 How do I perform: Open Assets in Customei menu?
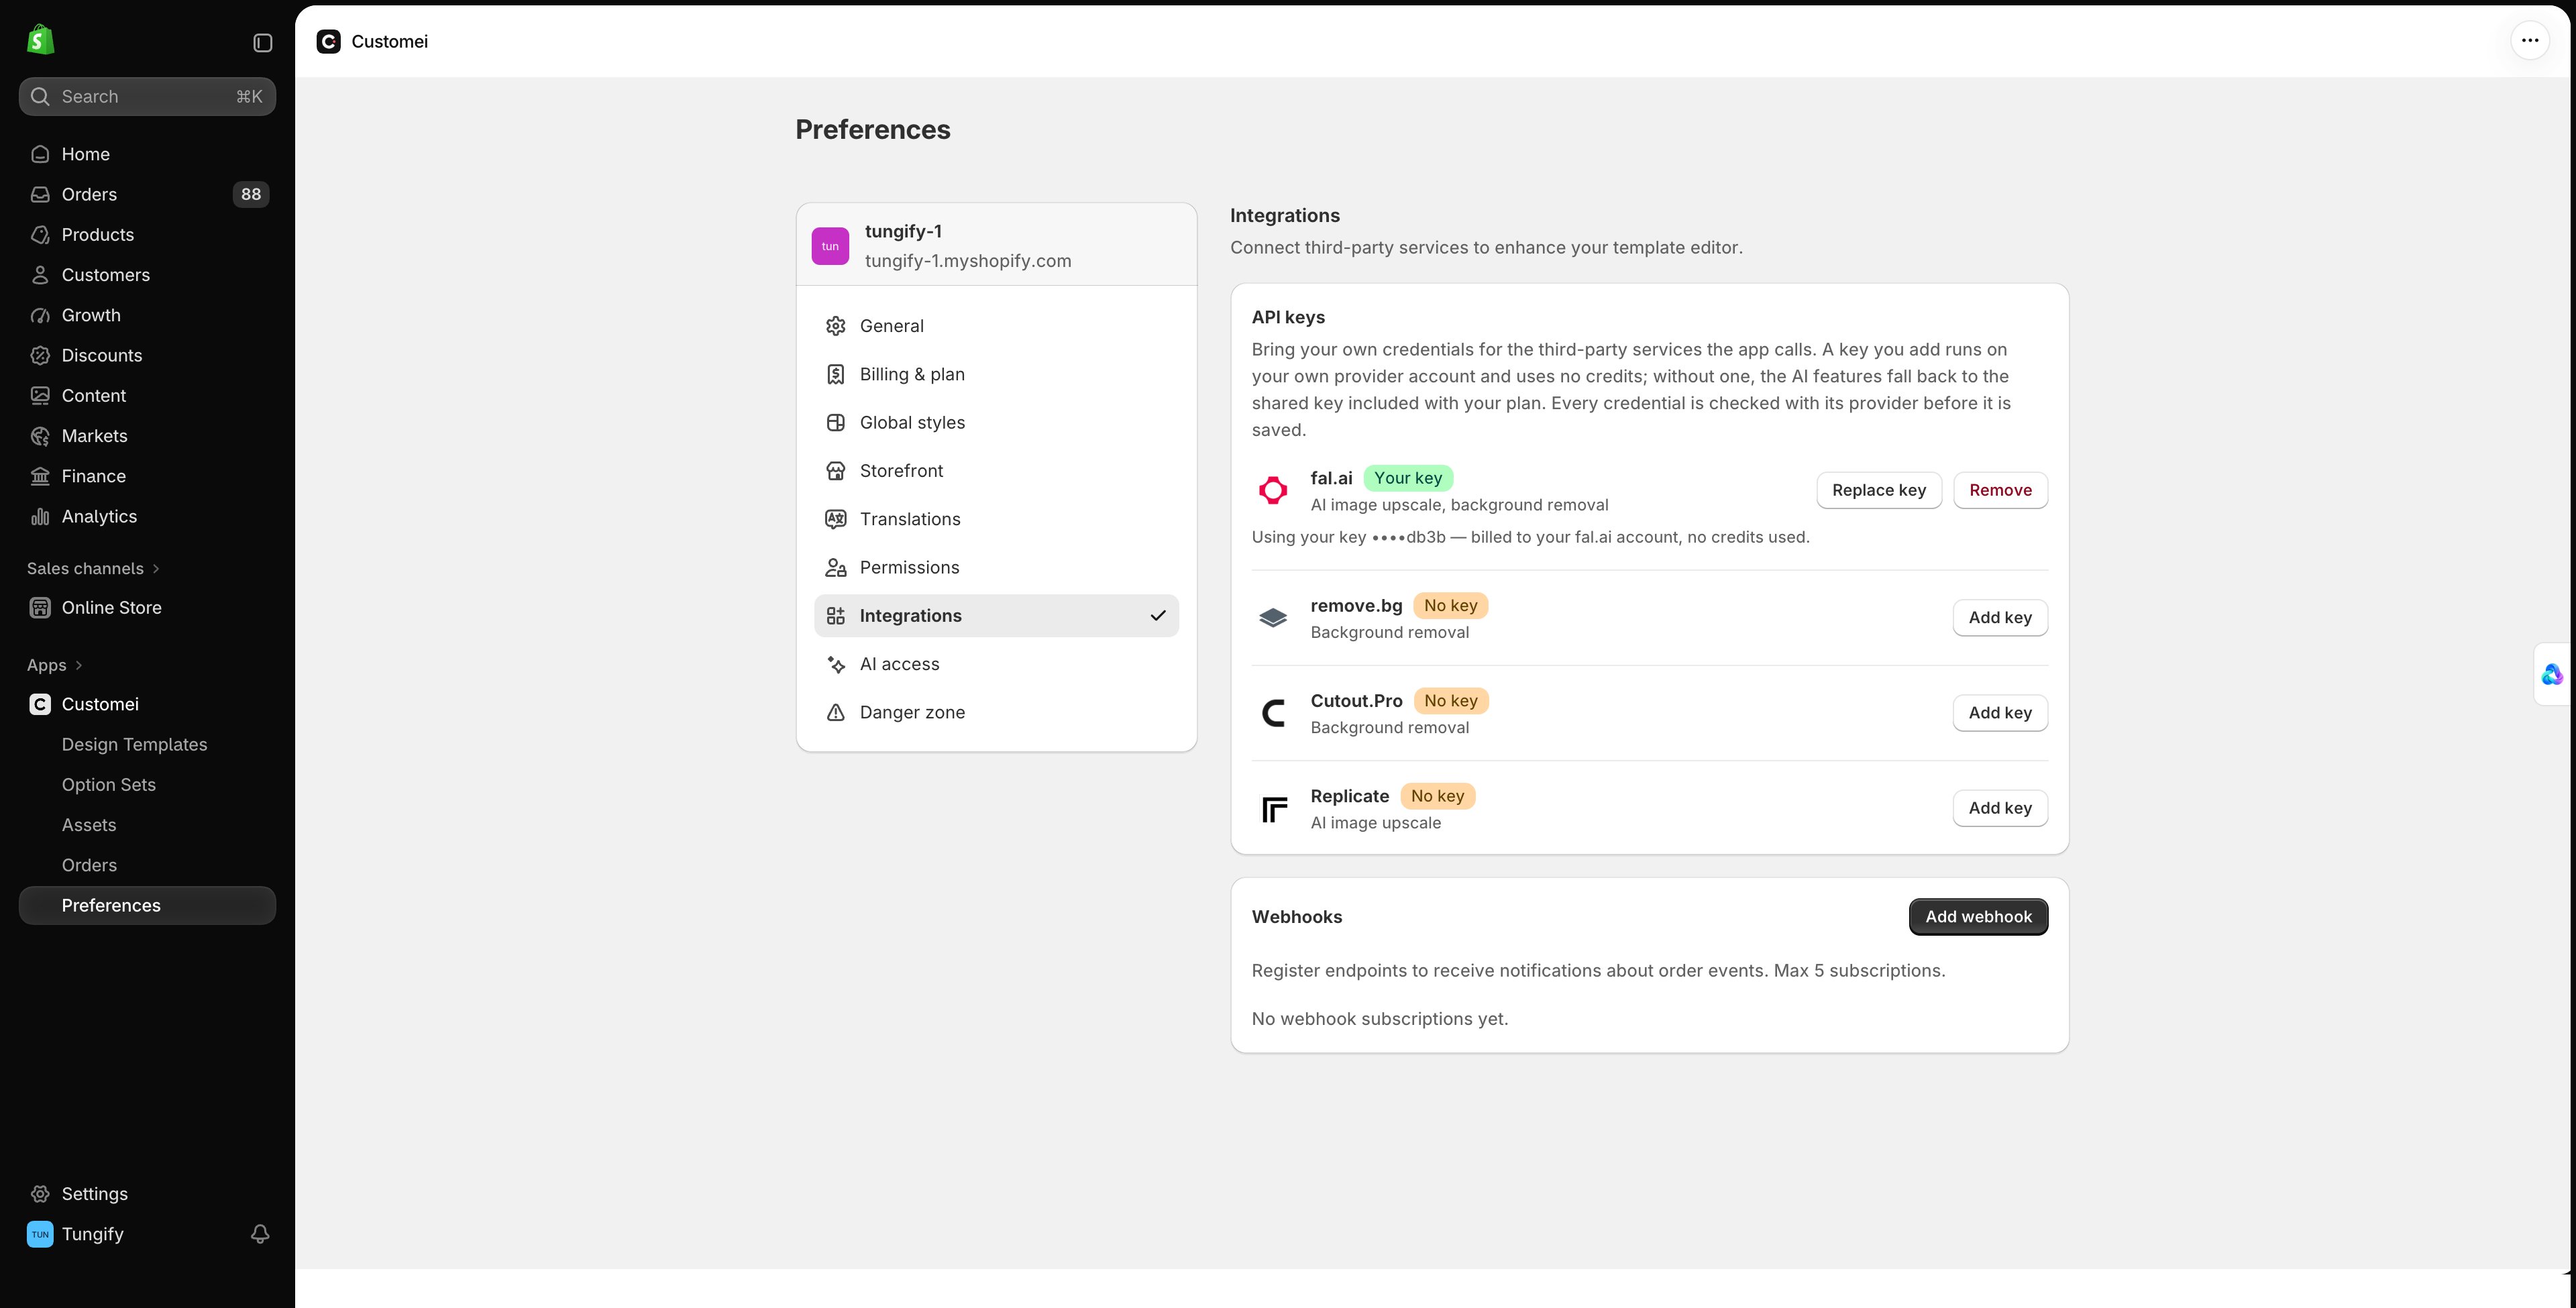click(147, 825)
